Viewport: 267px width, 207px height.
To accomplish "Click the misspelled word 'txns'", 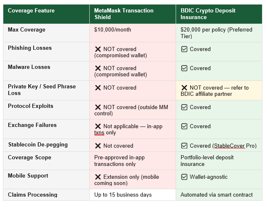I will pyautogui.click(x=99, y=133).
